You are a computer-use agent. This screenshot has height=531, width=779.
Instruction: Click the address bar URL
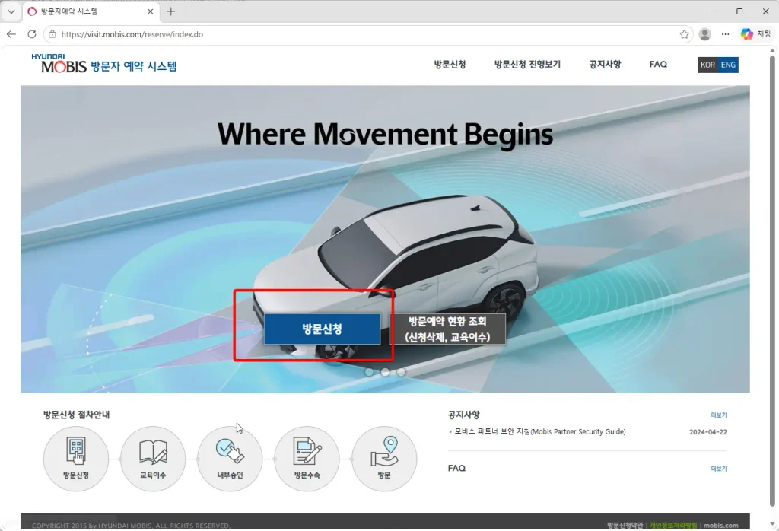(x=132, y=34)
